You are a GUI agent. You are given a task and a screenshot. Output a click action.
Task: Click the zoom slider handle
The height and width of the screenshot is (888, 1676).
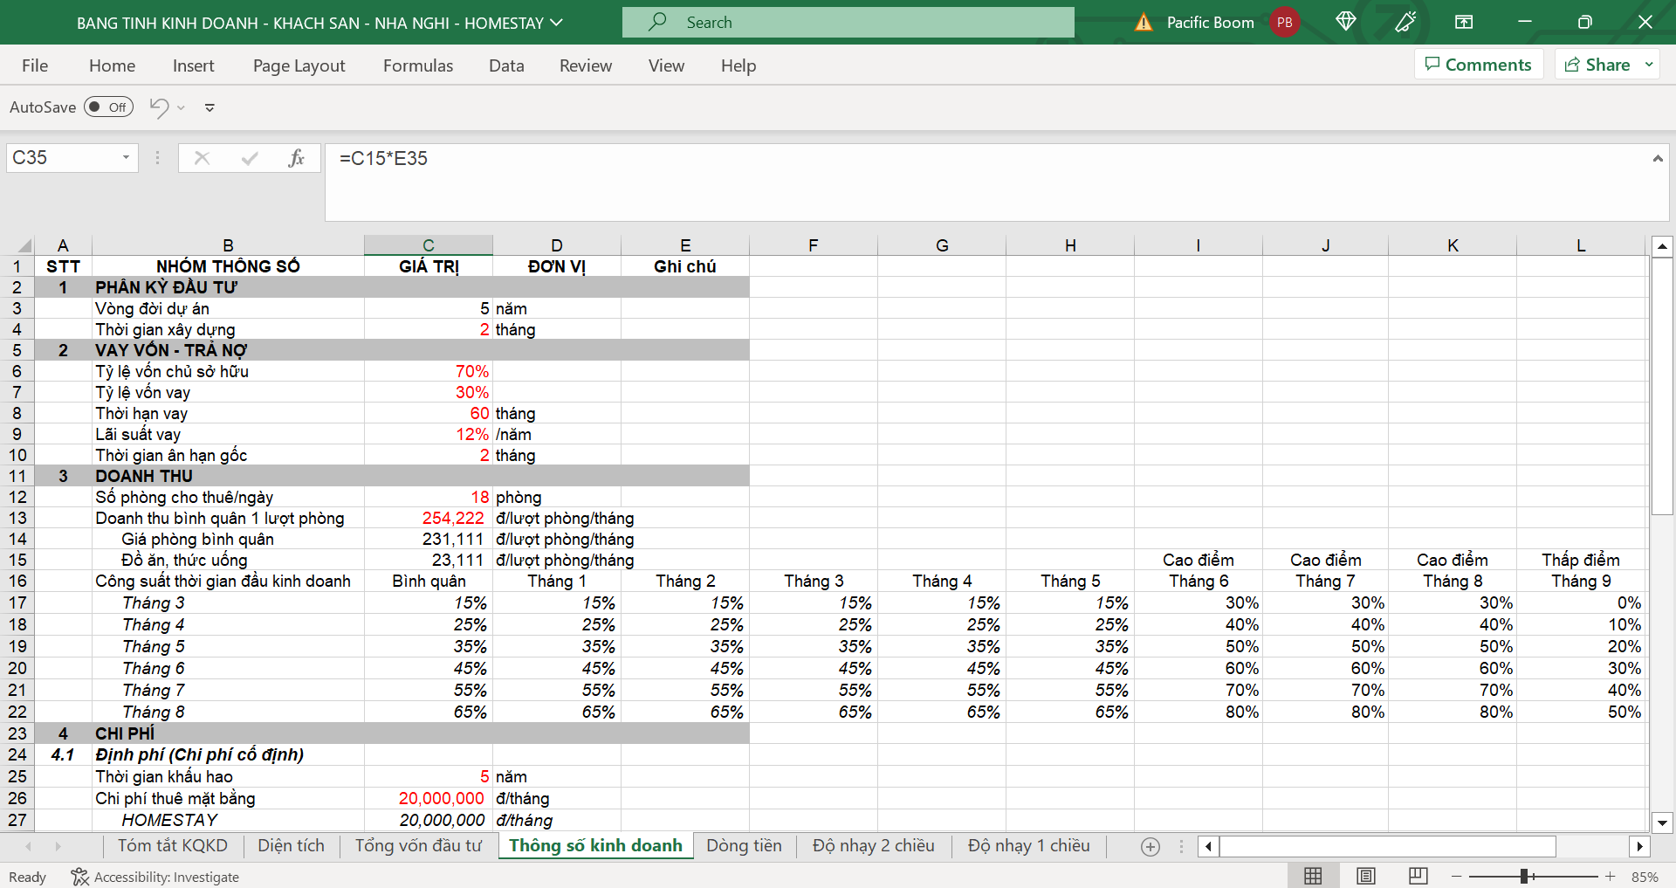click(x=1524, y=876)
